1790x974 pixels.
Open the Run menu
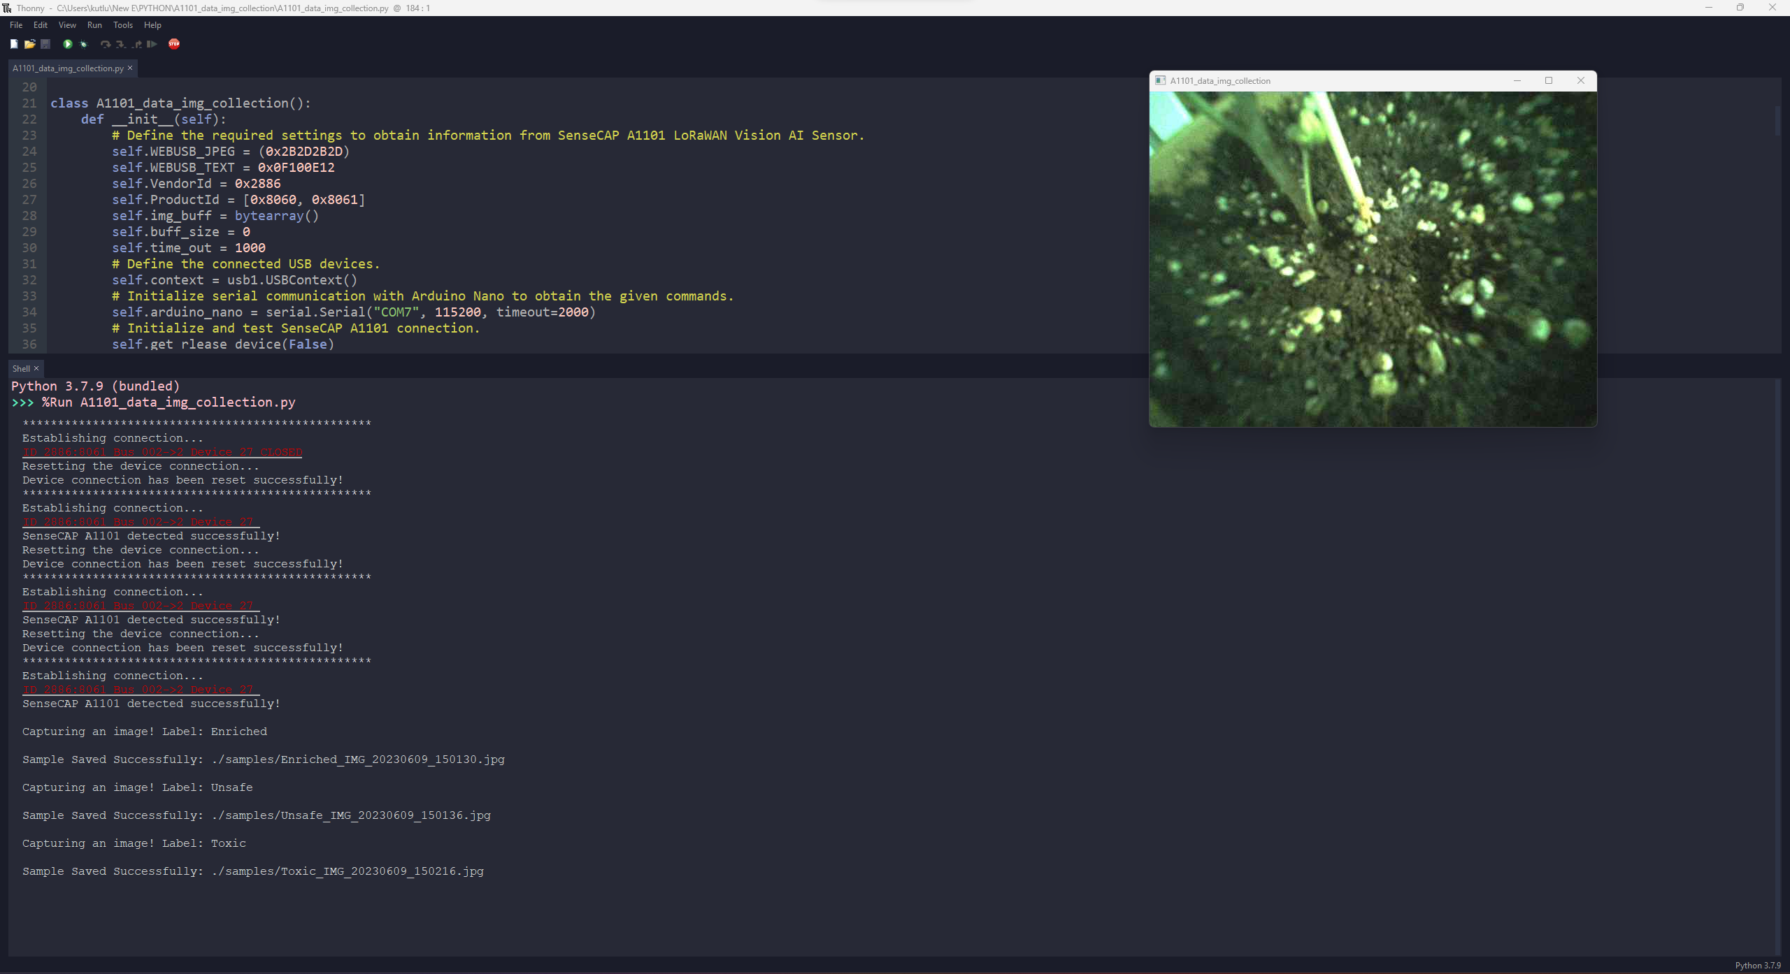(x=94, y=24)
